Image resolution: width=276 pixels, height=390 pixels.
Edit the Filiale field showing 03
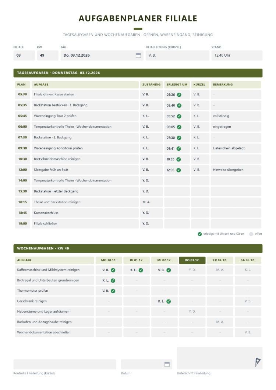24,56
